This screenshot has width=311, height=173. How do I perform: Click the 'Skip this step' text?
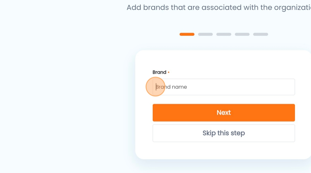click(224, 133)
